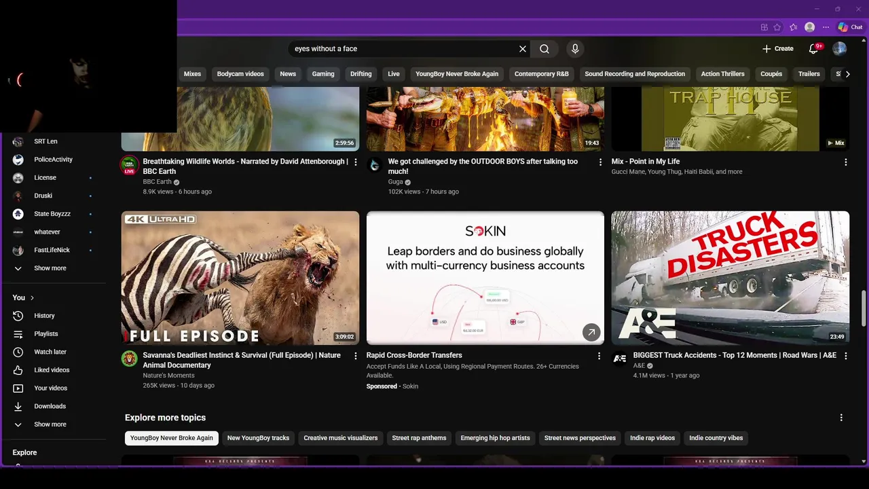Add this page to favorites star
Viewport: 869px width, 489px height.
tap(777, 27)
